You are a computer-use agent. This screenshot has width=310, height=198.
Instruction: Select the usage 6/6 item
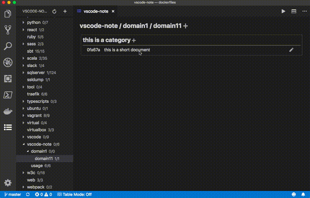point(45,166)
